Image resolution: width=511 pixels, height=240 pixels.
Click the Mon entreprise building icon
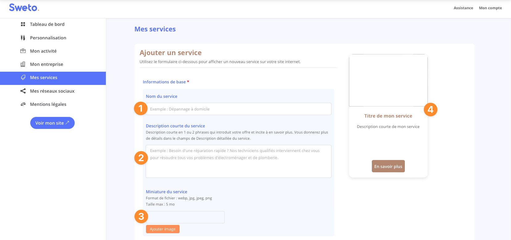pos(23,64)
